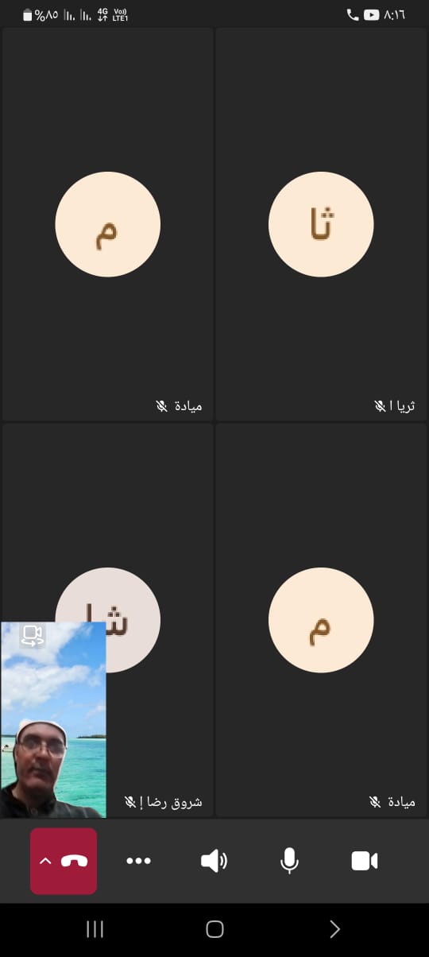The height and width of the screenshot is (957, 429).
Task: Select the top-left ميادة participant avatar
Action: [108, 224]
